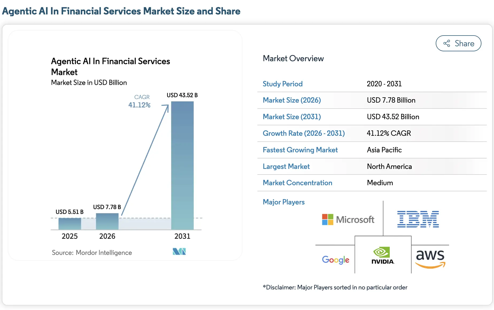Screen dimensions: 494x310
Task: Click the Microsoft logo
Action: click(348, 219)
